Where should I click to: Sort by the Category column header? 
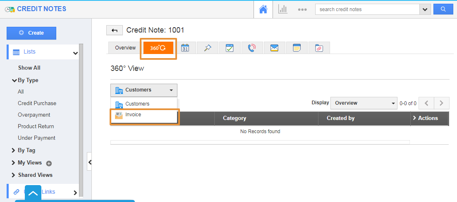234,118
